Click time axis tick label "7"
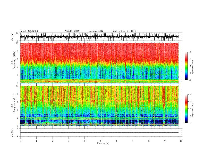204x158 pixels. (133, 141)
